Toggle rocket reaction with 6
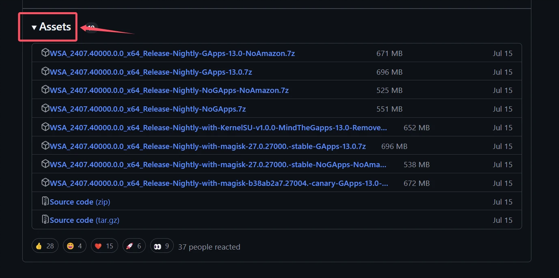Screen dimensions: 559x278 point(134,246)
